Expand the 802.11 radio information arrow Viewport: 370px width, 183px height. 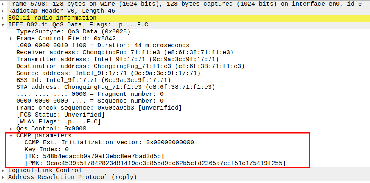tap(4, 18)
